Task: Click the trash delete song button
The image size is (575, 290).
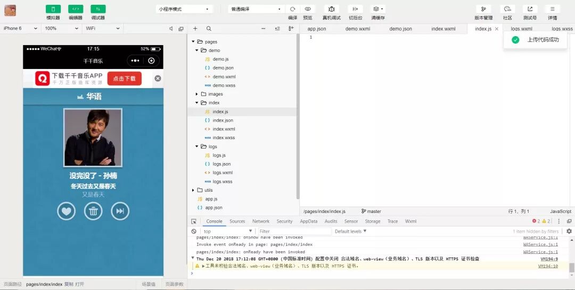Action: (93, 211)
